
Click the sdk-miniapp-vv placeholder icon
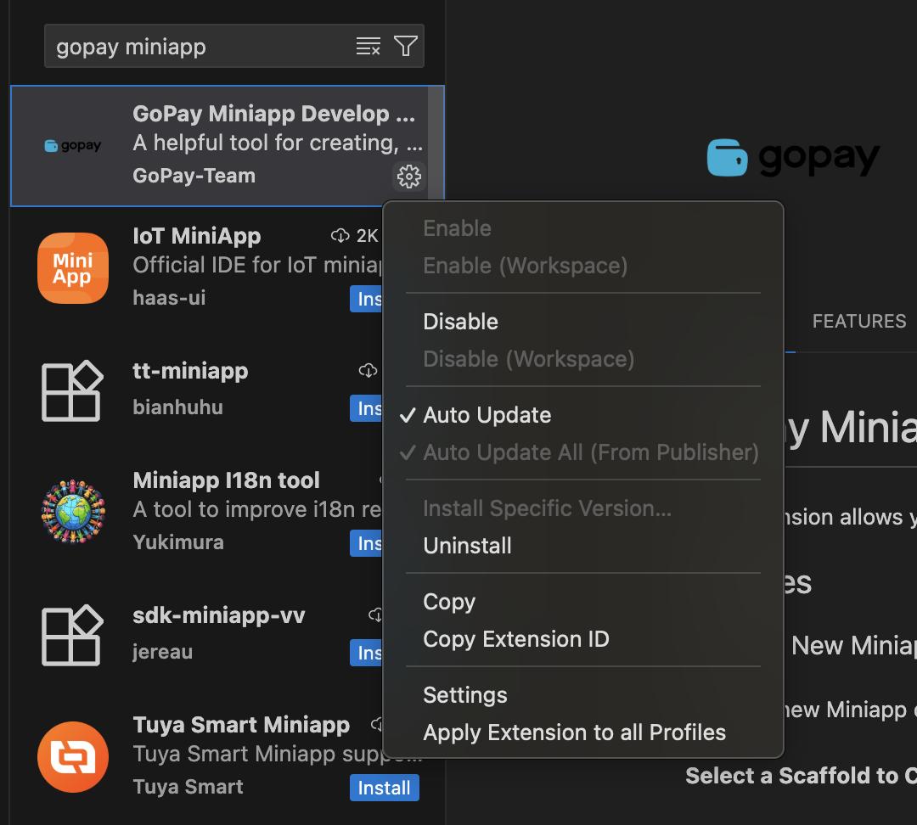coord(72,635)
